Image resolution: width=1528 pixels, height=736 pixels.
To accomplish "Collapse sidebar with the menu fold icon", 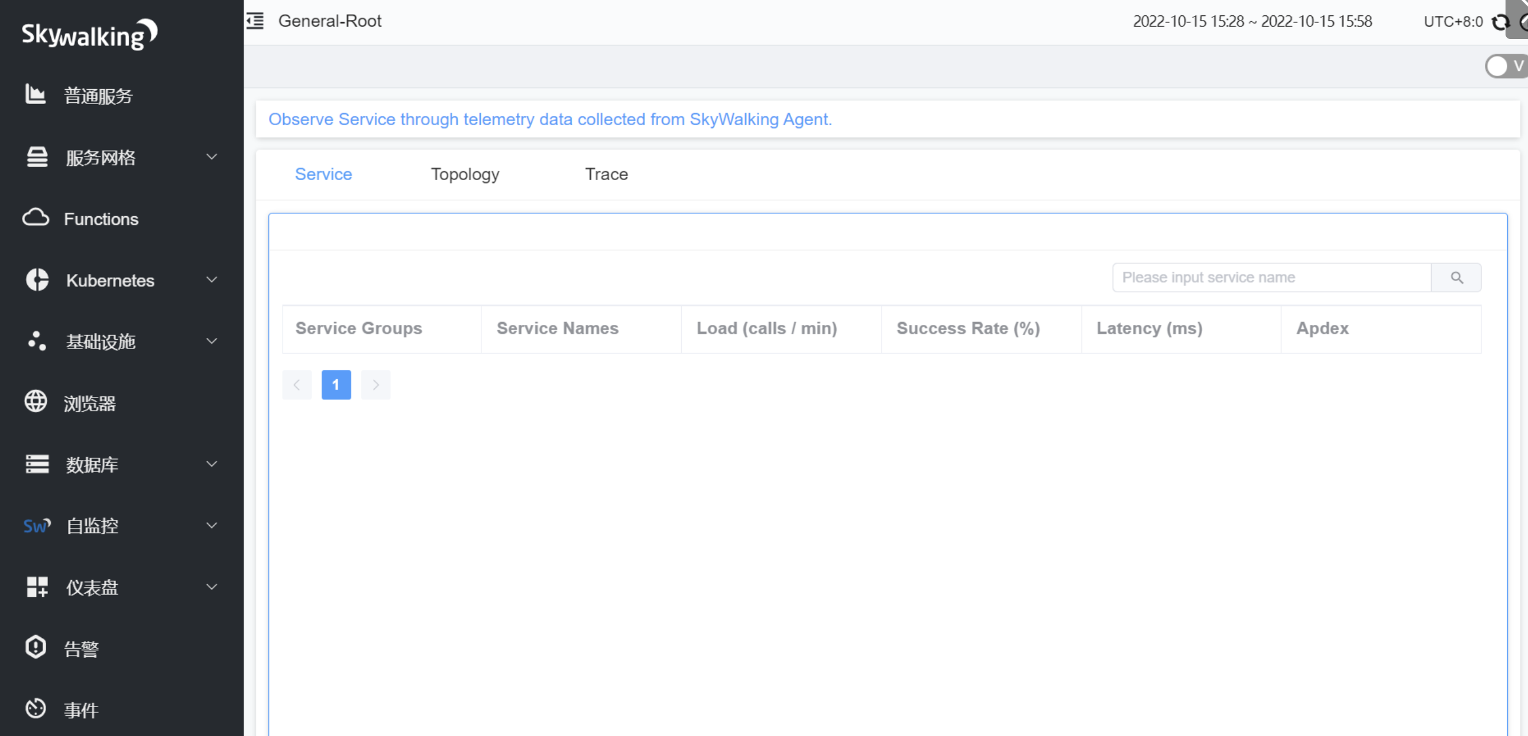I will tap(255, 21).
